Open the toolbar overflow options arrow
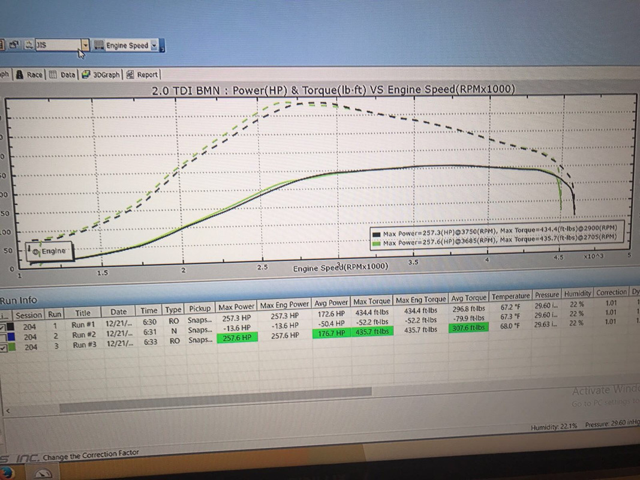Screen dimensions: 640x480 click(162, 46)
